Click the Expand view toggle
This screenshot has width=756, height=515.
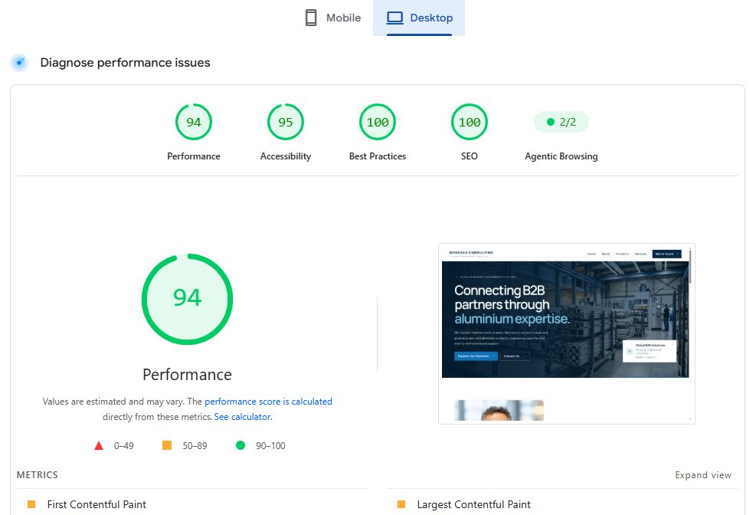pos(703,475)
